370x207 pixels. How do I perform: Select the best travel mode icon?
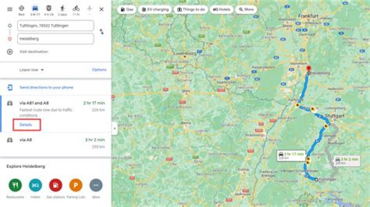(x=22, y=9)
